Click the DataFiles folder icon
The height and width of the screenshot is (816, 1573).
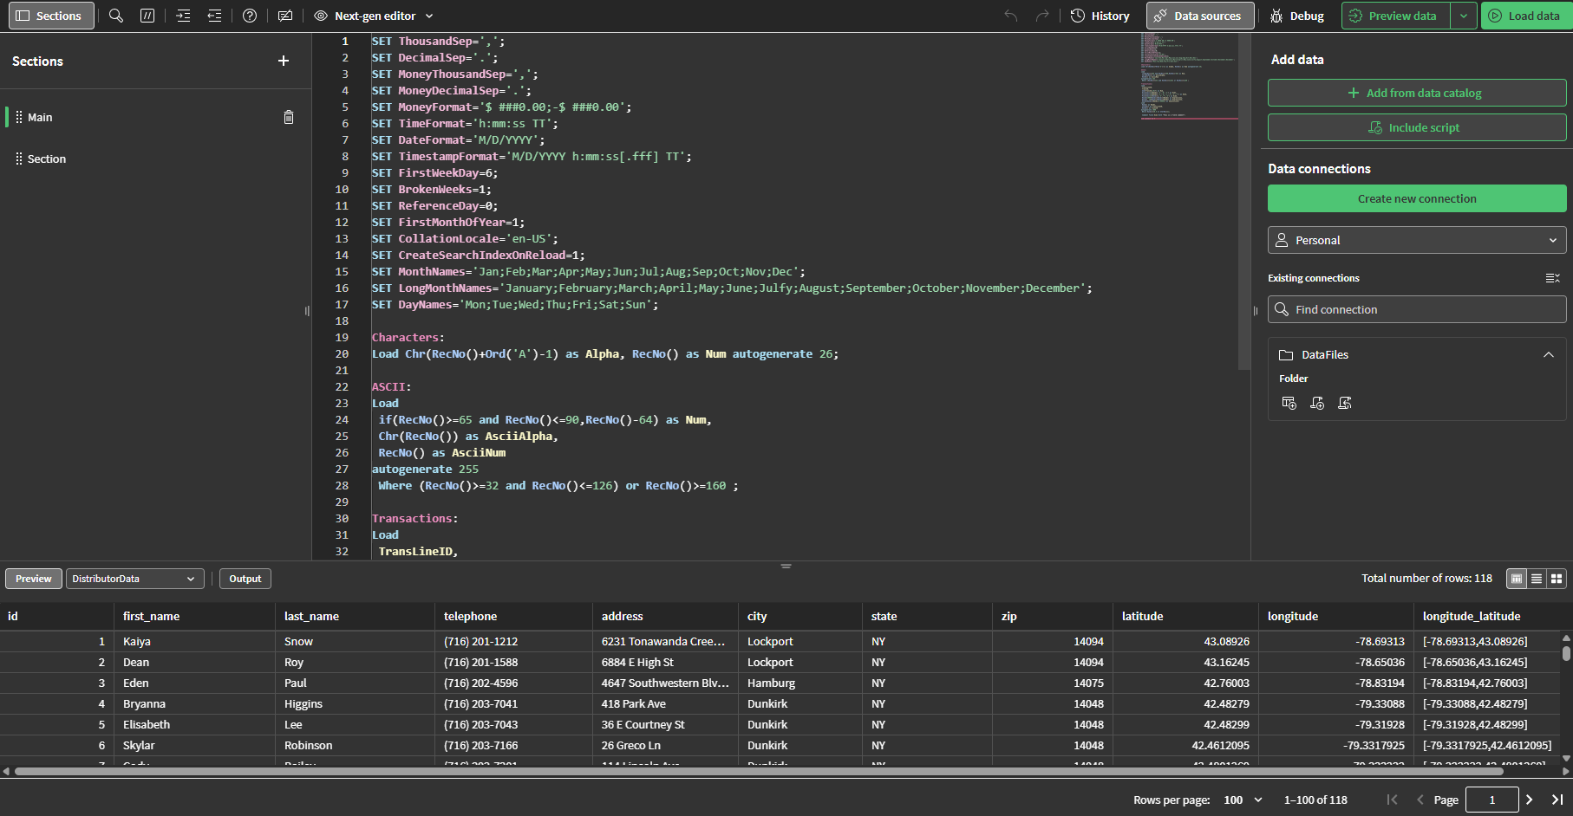tap(1286, 354)
